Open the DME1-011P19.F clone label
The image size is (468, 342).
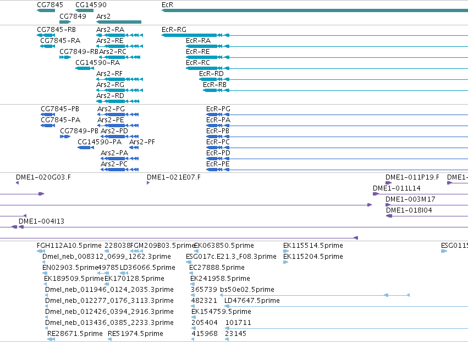[412, 177]
